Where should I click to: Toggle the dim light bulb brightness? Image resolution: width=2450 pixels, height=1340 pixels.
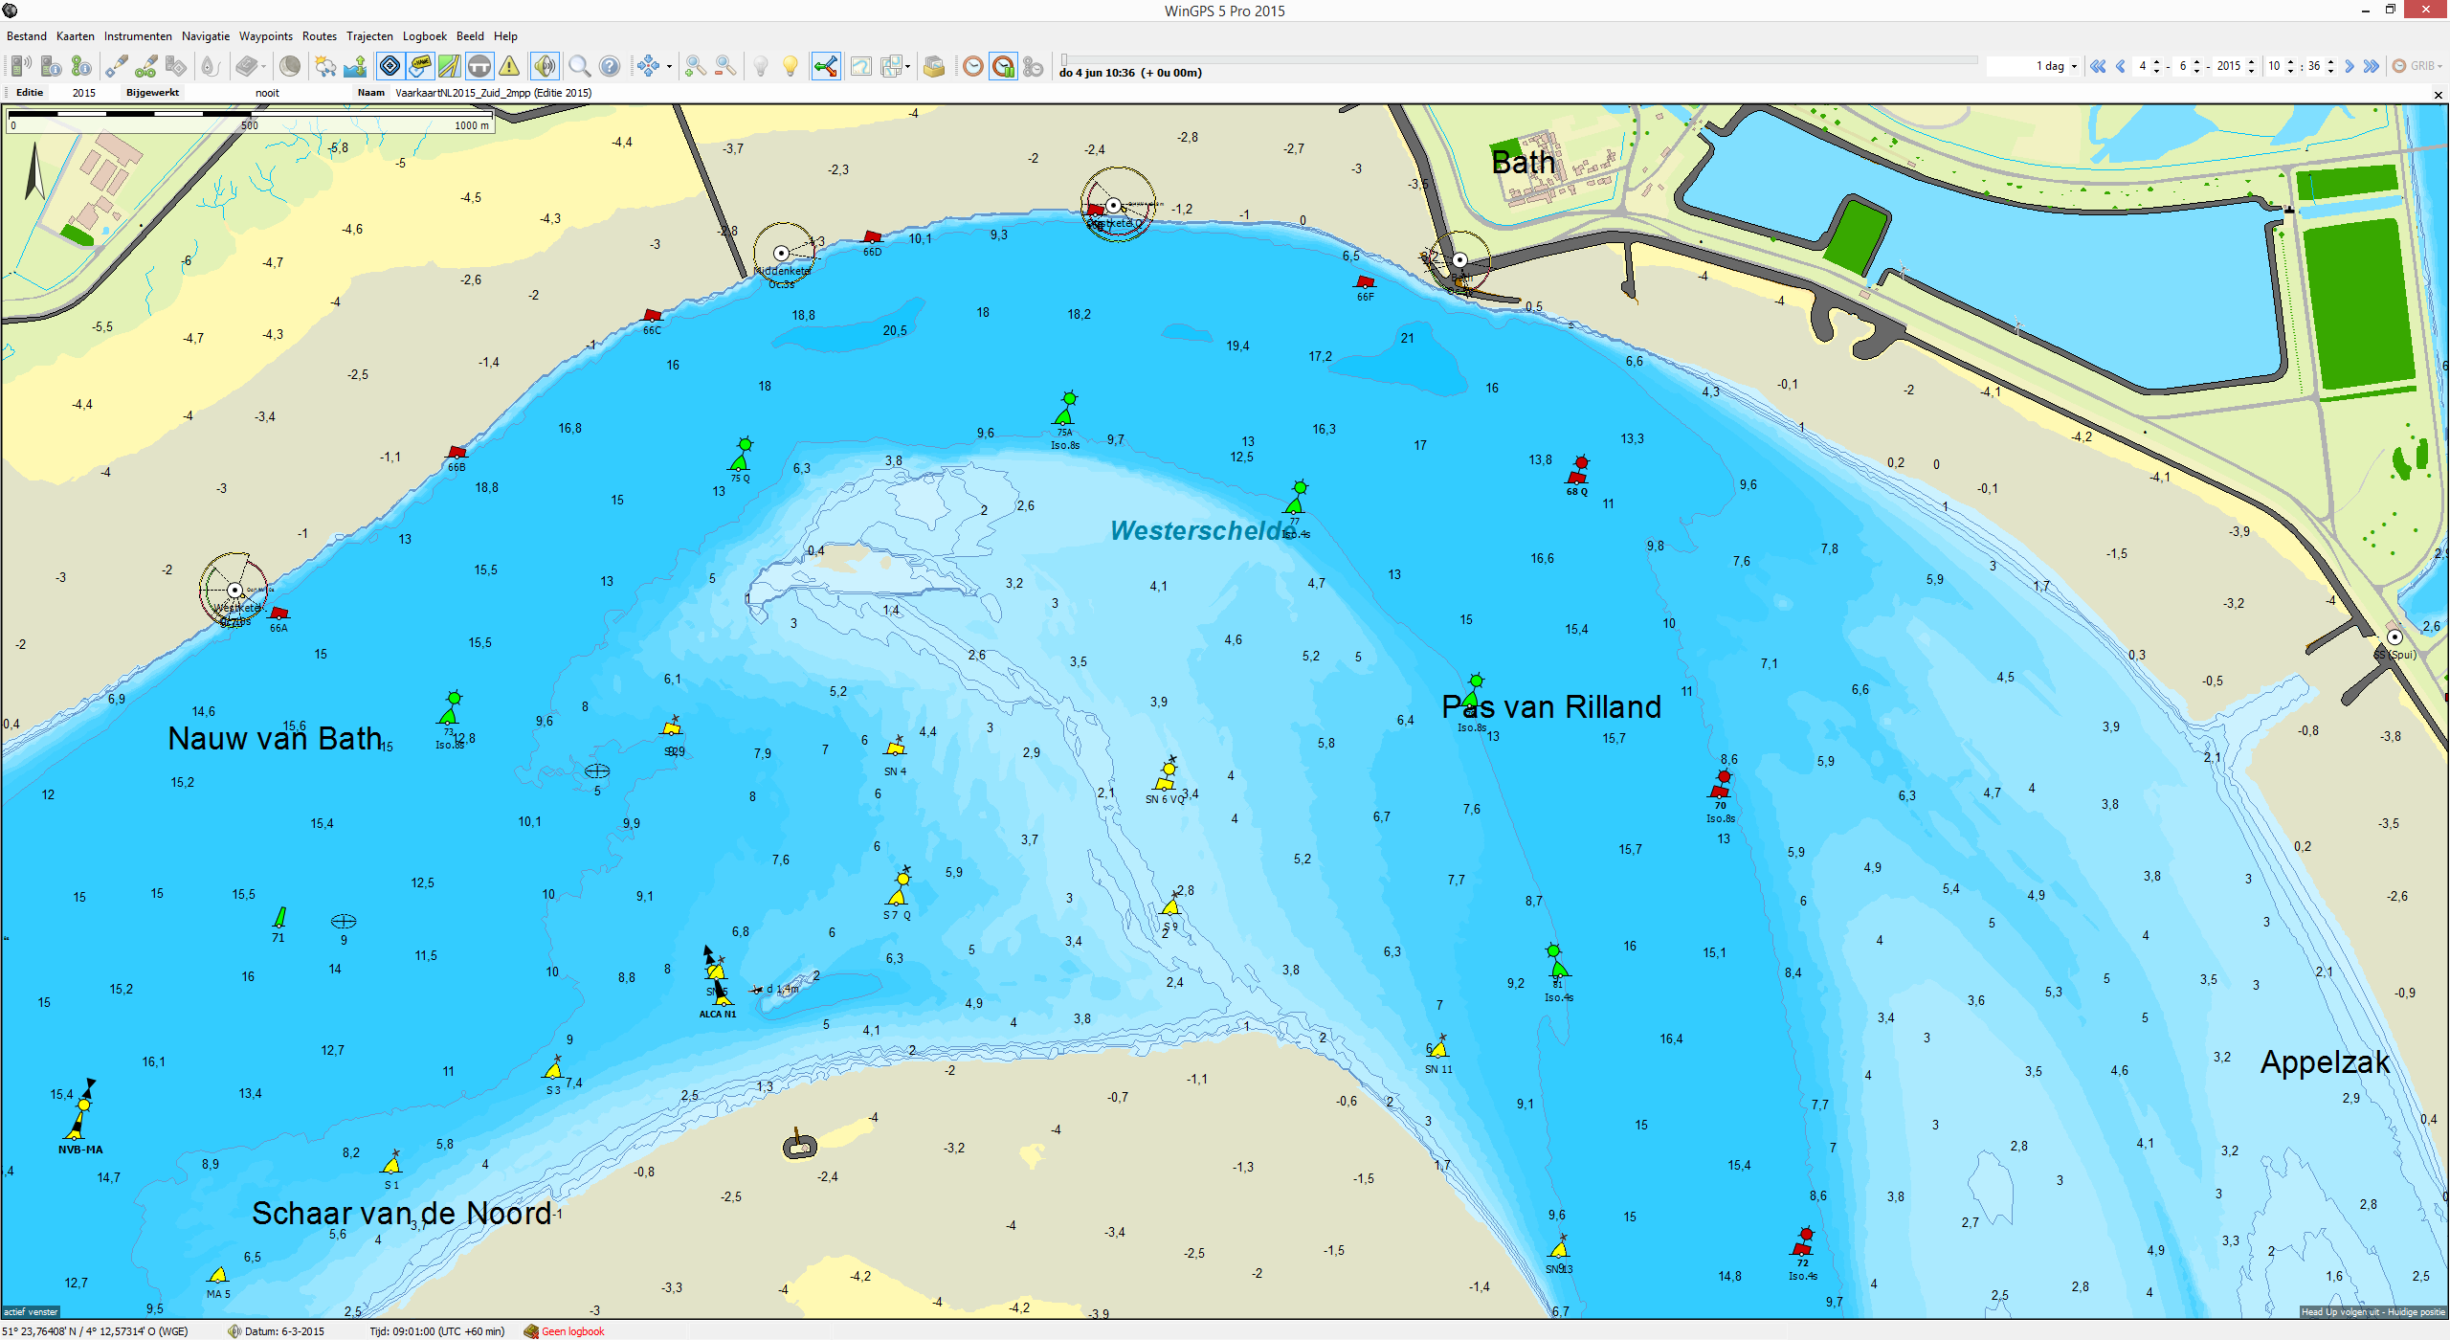[761, 66]
